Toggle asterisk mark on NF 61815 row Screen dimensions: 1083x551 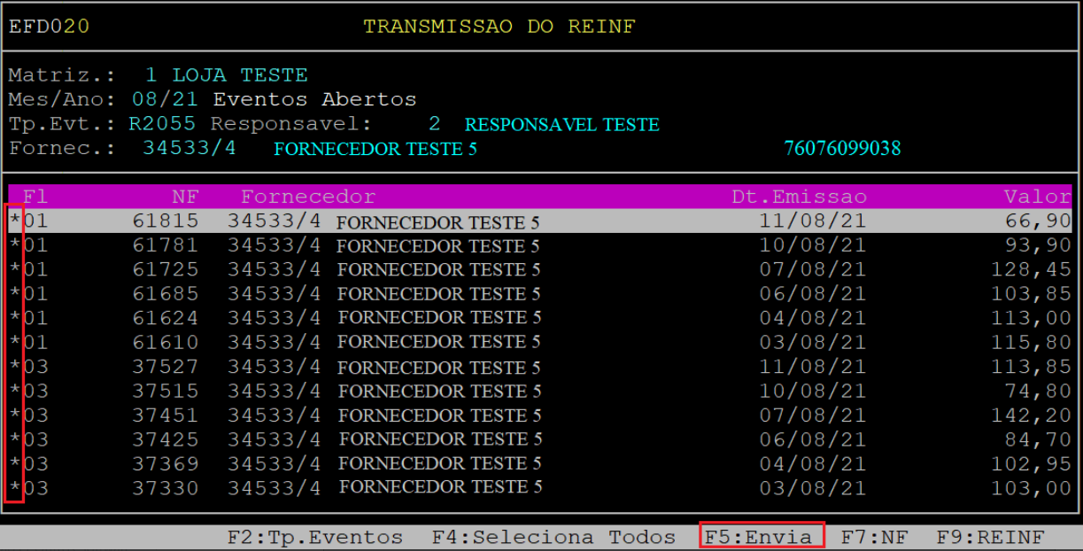click(x=14, y=221)
